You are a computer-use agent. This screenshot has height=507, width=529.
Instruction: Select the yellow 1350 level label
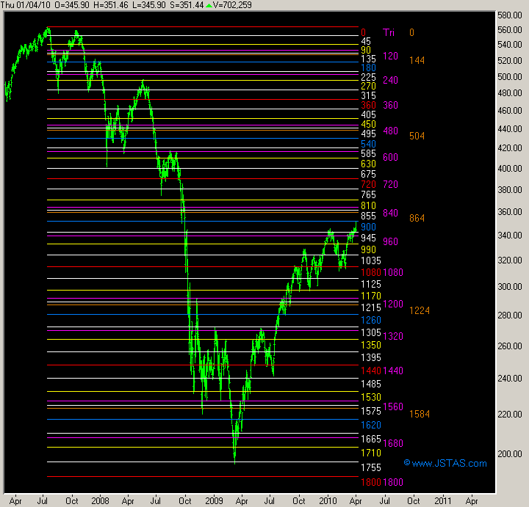point(370,344)
